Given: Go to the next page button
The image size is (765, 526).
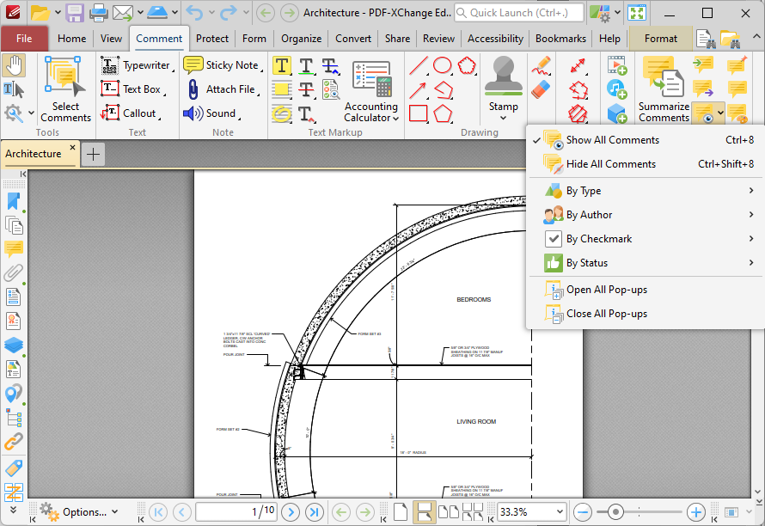Looking at the screenshot, I should [x=291, y=512].
